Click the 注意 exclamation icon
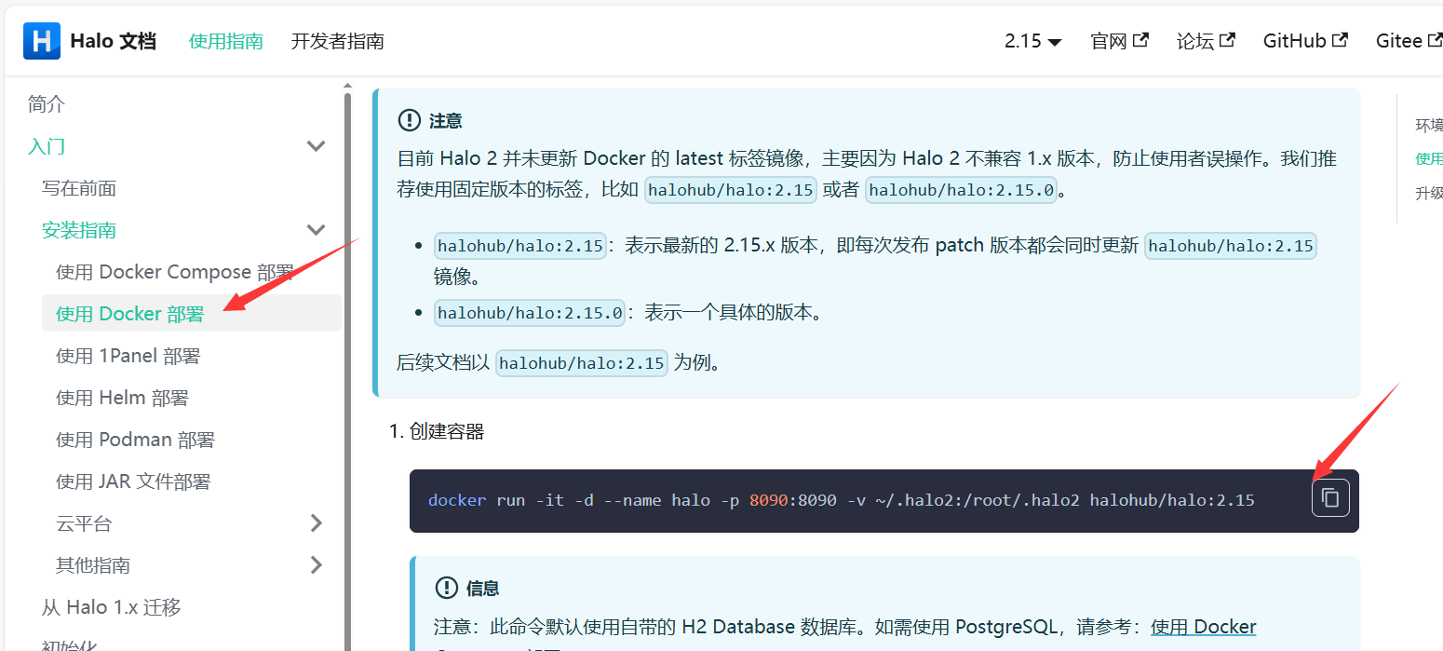The image size is (1443, 651). pos(410,121)
